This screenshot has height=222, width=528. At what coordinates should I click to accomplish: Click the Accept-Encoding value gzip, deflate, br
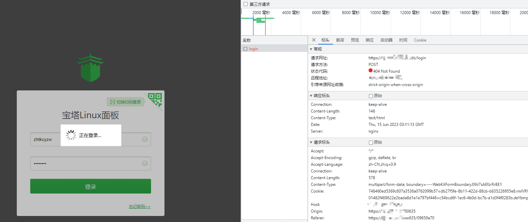382,158
